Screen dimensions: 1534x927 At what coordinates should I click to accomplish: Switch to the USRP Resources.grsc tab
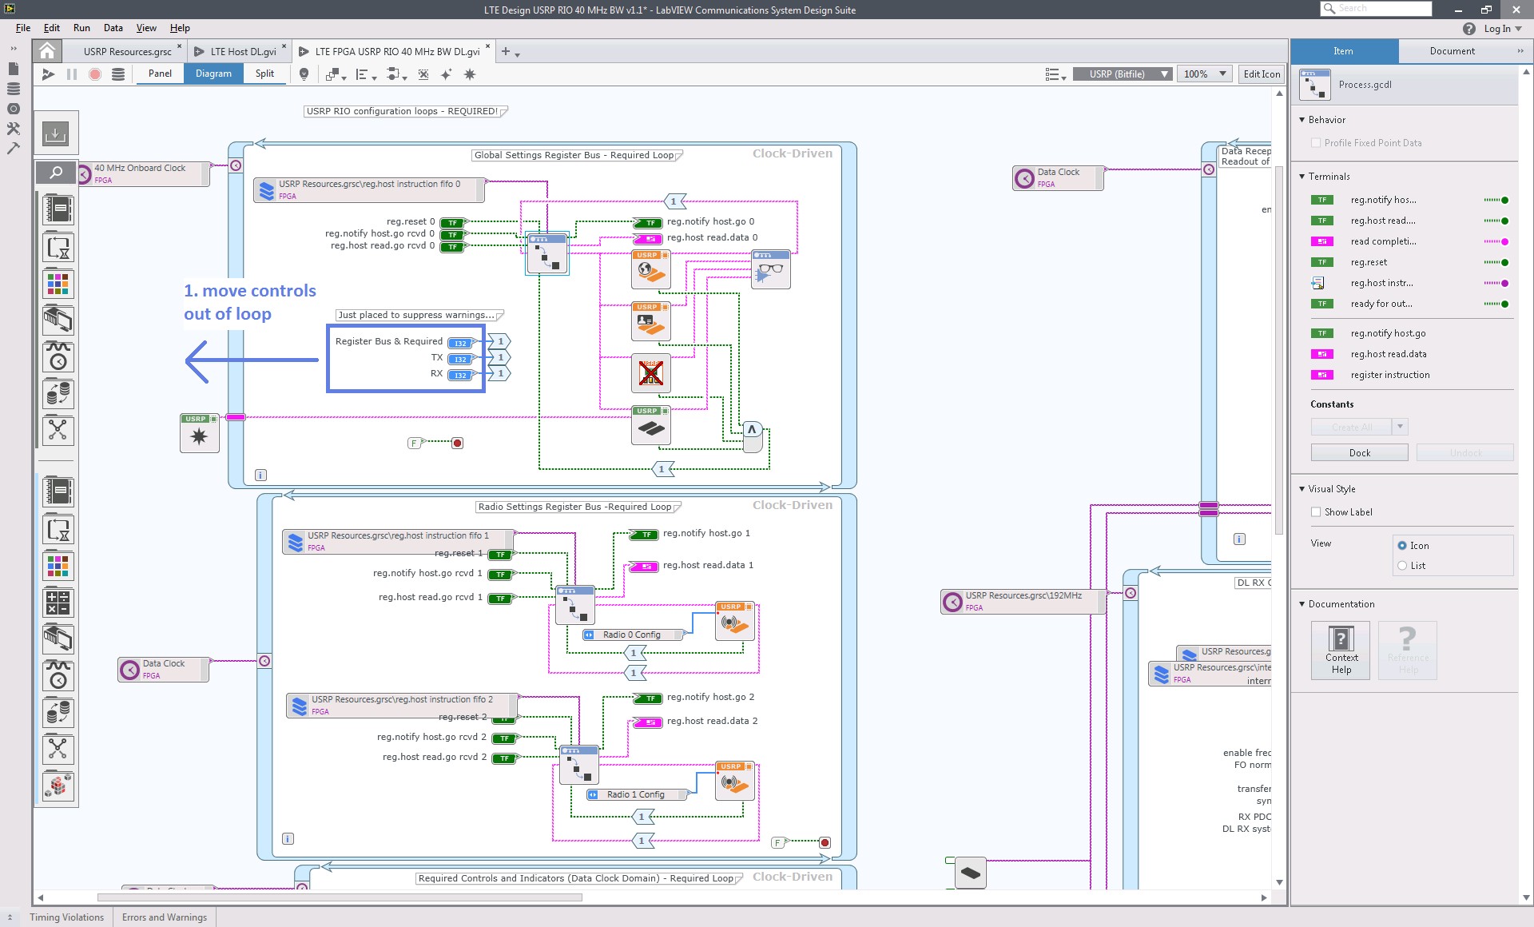click(x=127, y=51)
